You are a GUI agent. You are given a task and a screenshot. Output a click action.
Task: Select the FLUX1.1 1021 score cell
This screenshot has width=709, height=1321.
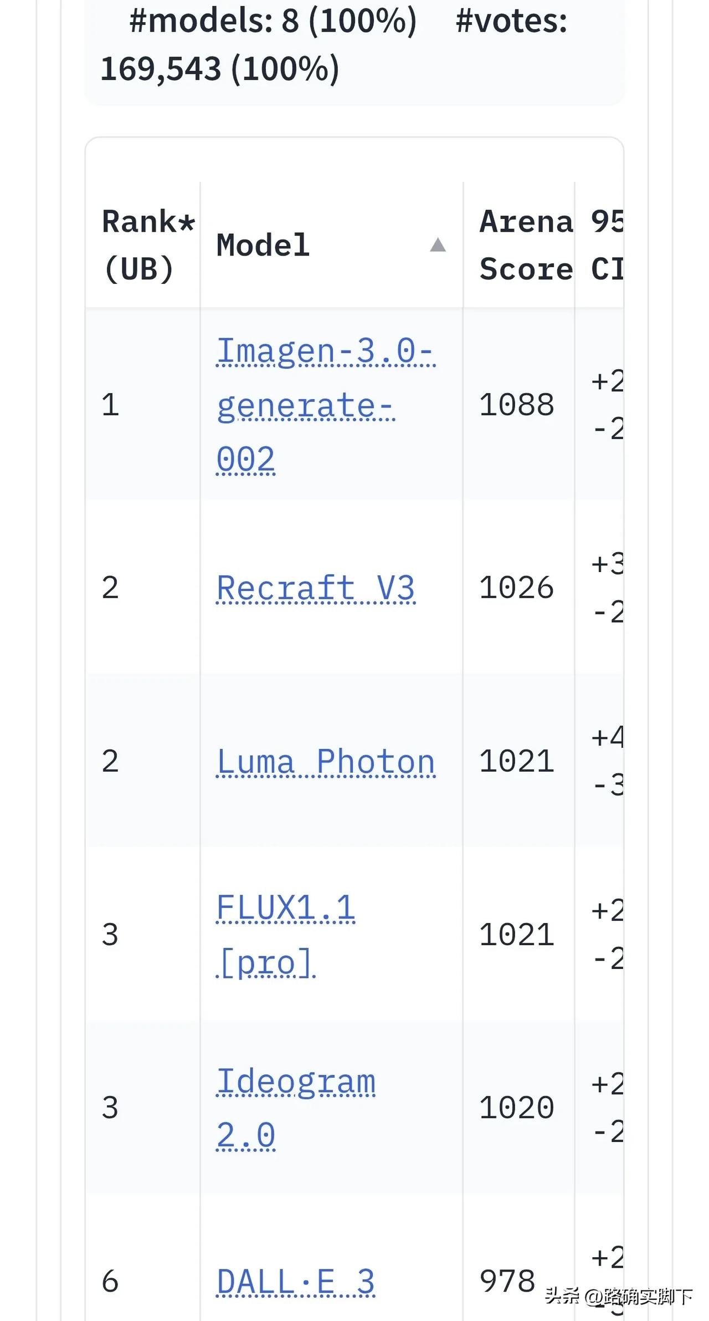(516, 935)
